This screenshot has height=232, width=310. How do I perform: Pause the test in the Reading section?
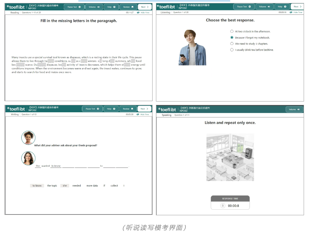pyautogui.click(x=73, y=7)
